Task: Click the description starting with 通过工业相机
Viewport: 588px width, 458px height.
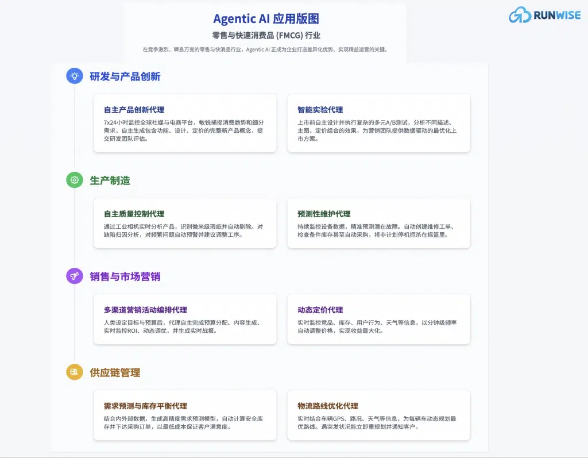Action: (x=183, y=231)
